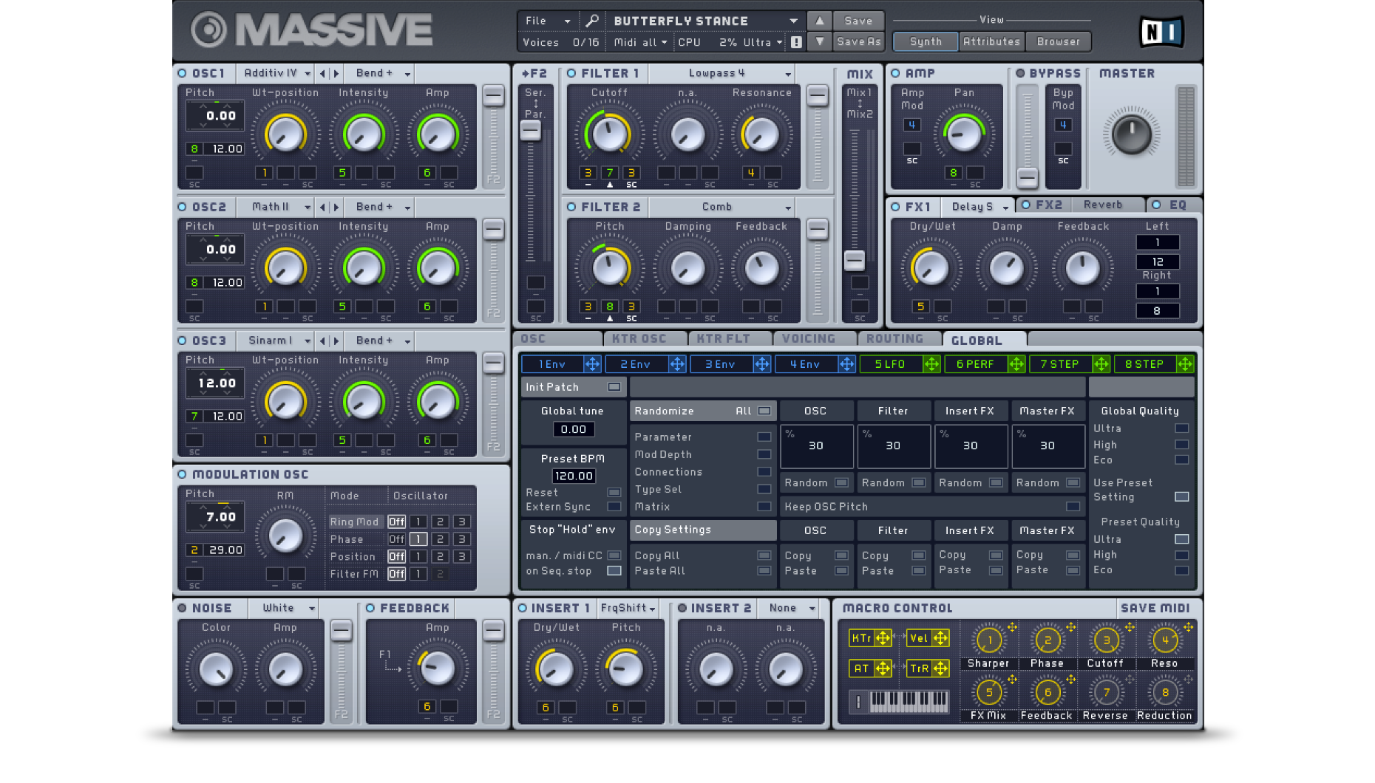1375x783 pixels.
Task: Click the magnifier preset search icon
Action: click(x=592, y=21)
